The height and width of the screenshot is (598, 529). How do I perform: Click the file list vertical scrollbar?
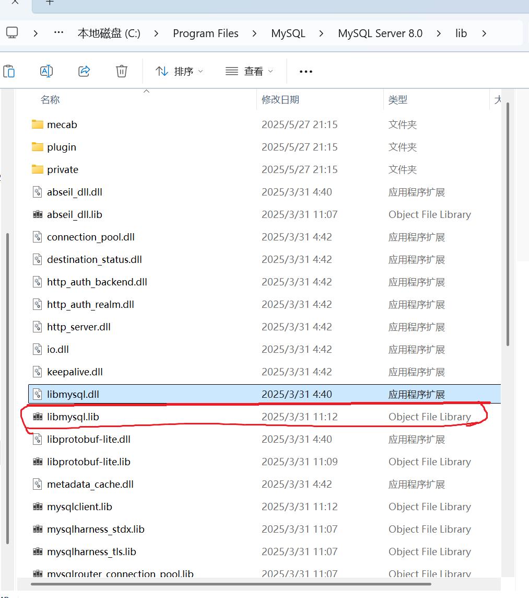pos(508,225)
